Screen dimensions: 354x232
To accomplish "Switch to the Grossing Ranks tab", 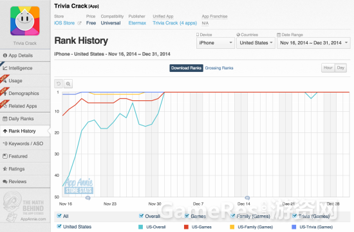I will point(219,68).
